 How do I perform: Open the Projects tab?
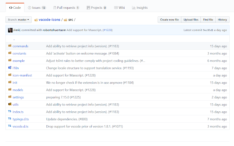pos(97,8)
